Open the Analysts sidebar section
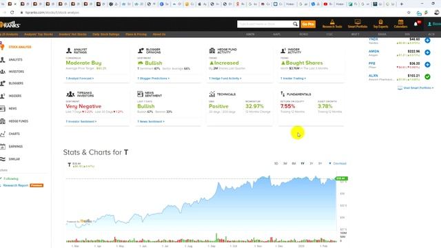This screenshot has height=248, width=441. click(15, 60)
